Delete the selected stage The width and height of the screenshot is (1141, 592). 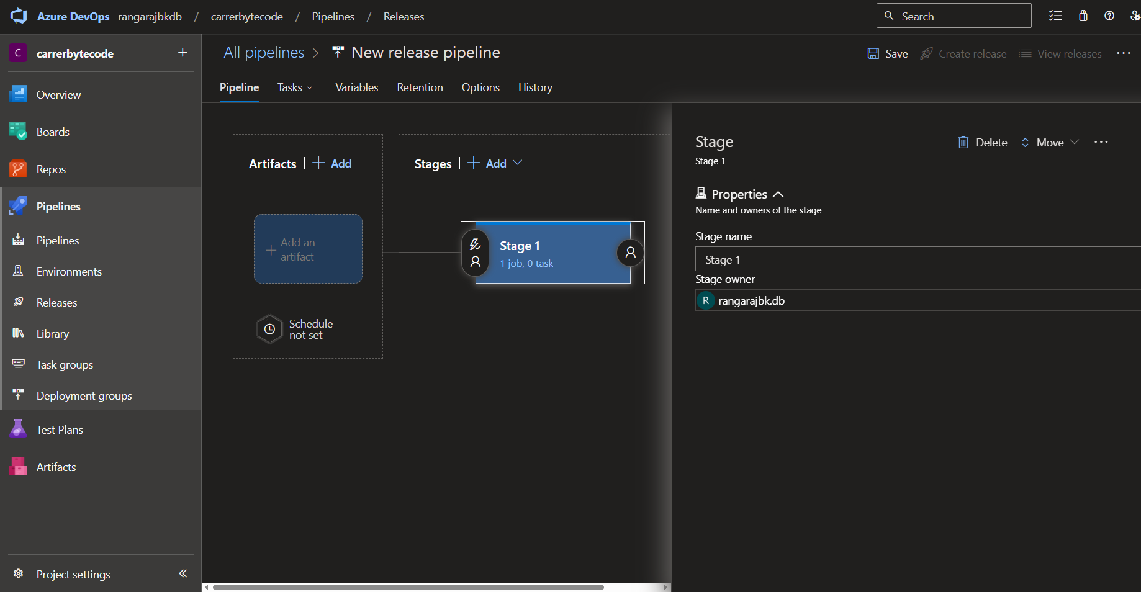pos(983,142)
